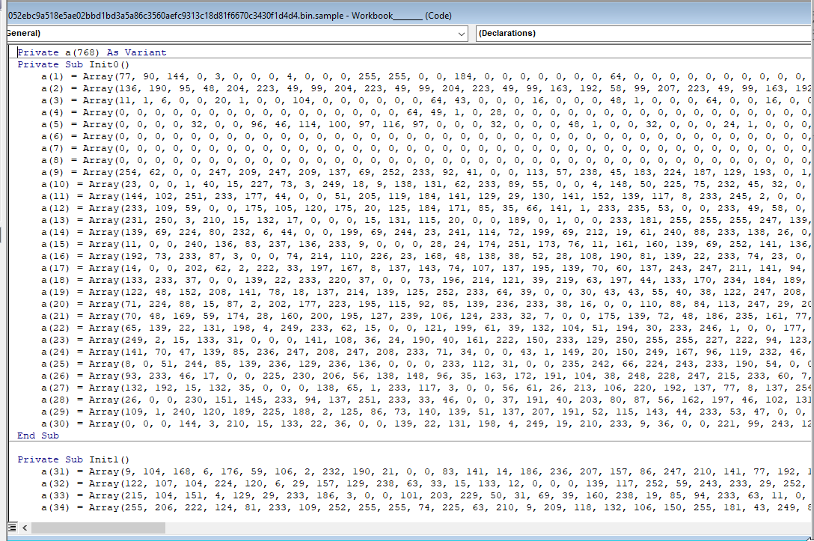
Task: Switch to Full Module View
Action: (13, 527)
